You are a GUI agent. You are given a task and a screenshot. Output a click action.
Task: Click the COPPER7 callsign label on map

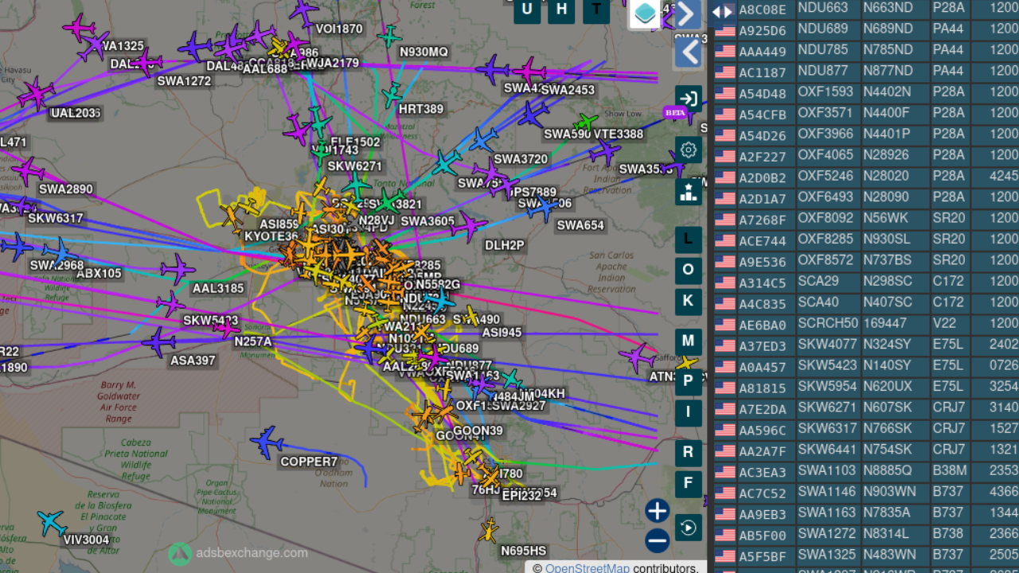pos(309,462)
